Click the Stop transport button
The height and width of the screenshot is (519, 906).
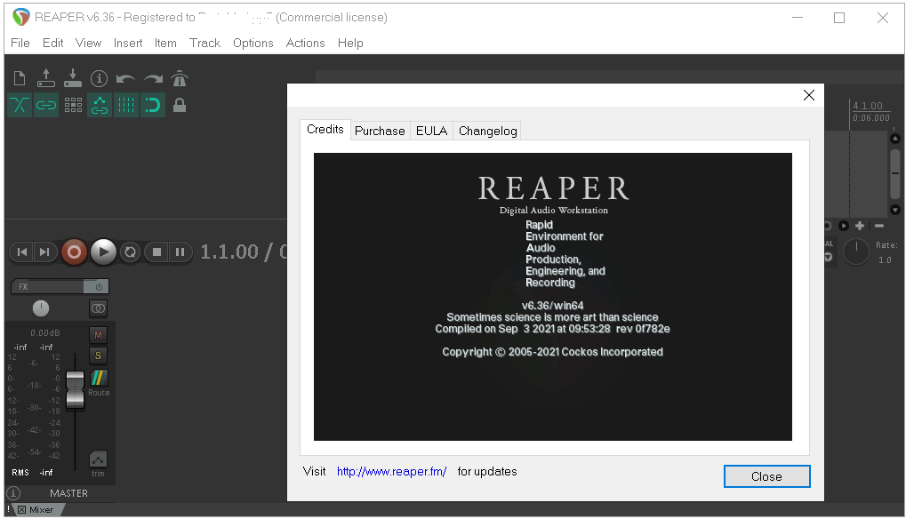tap(156, 252)
